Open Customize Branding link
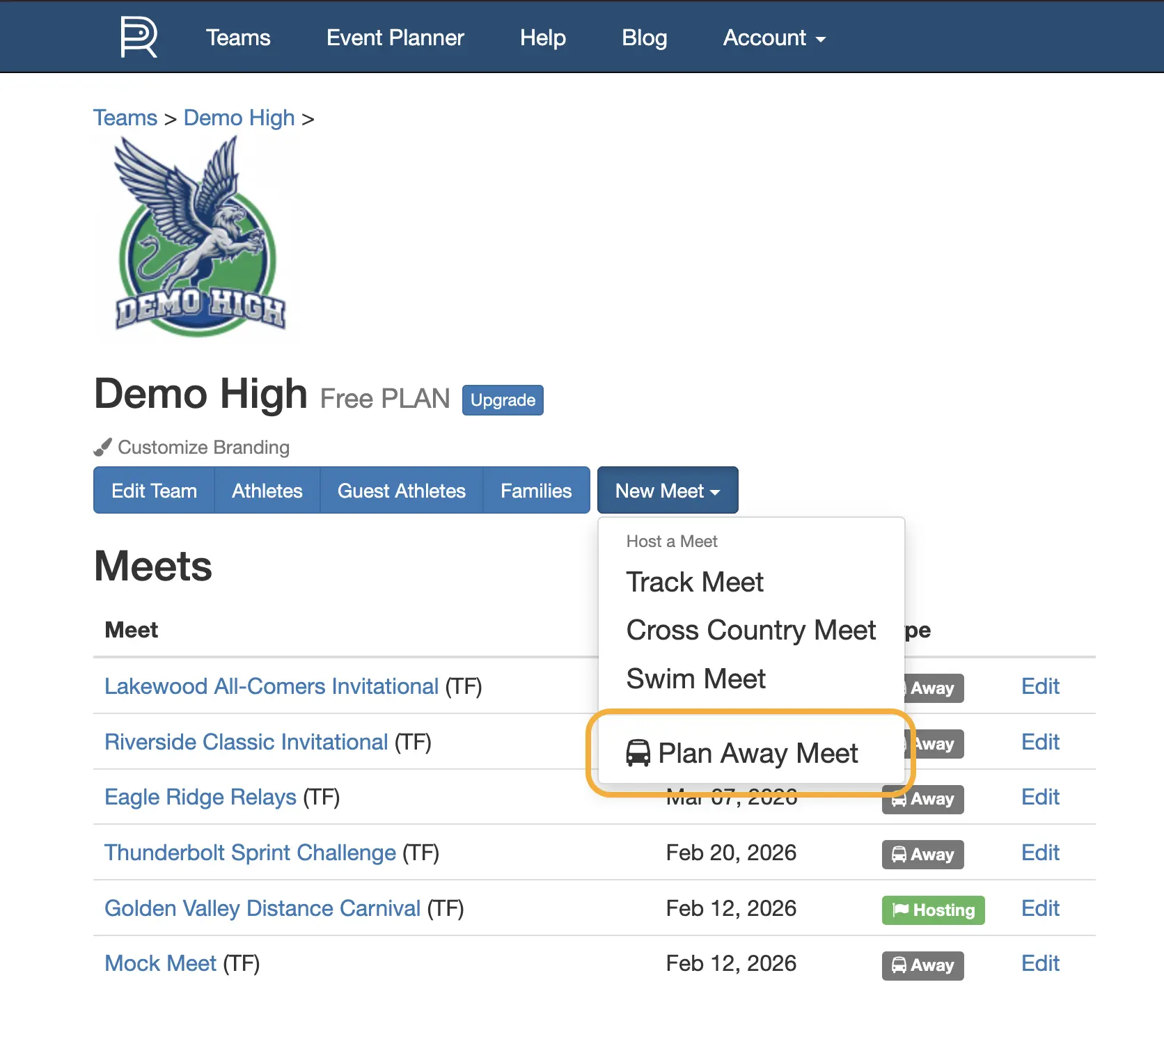 coord(203,447)
